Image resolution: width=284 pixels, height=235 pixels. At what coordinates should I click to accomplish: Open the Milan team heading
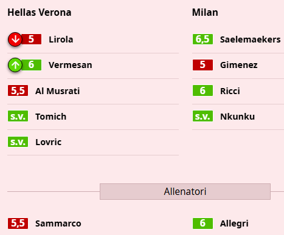click(x=205, y=12)
